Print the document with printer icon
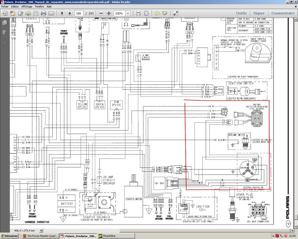The width and height of the screenshot is (298, 239). pyautogui.click(x=44, y=13)
